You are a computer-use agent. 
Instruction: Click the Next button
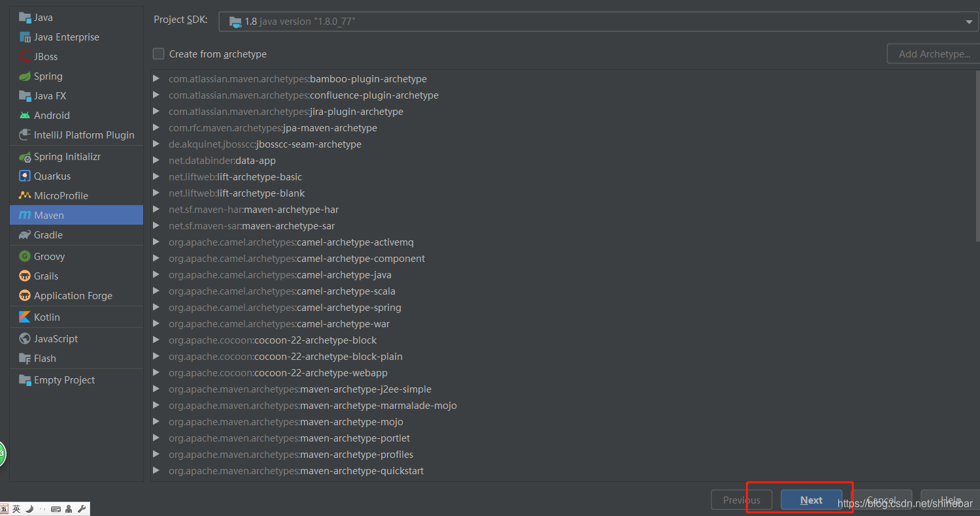(x=811, y=500)
